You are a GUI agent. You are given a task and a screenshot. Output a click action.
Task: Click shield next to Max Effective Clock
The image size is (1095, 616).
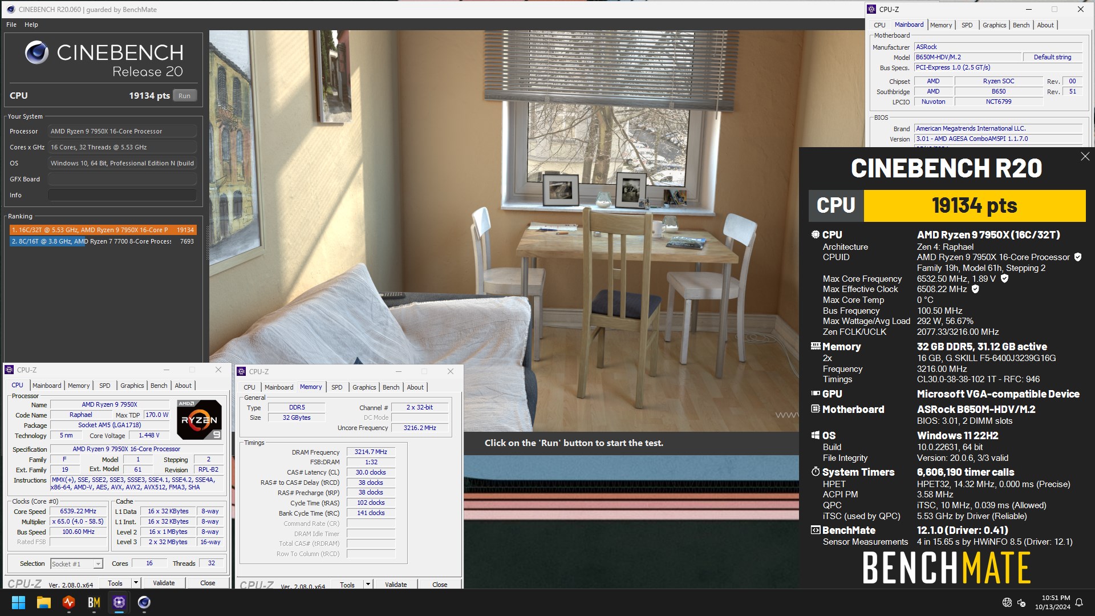pyautogui.click(x=975, y=289)
